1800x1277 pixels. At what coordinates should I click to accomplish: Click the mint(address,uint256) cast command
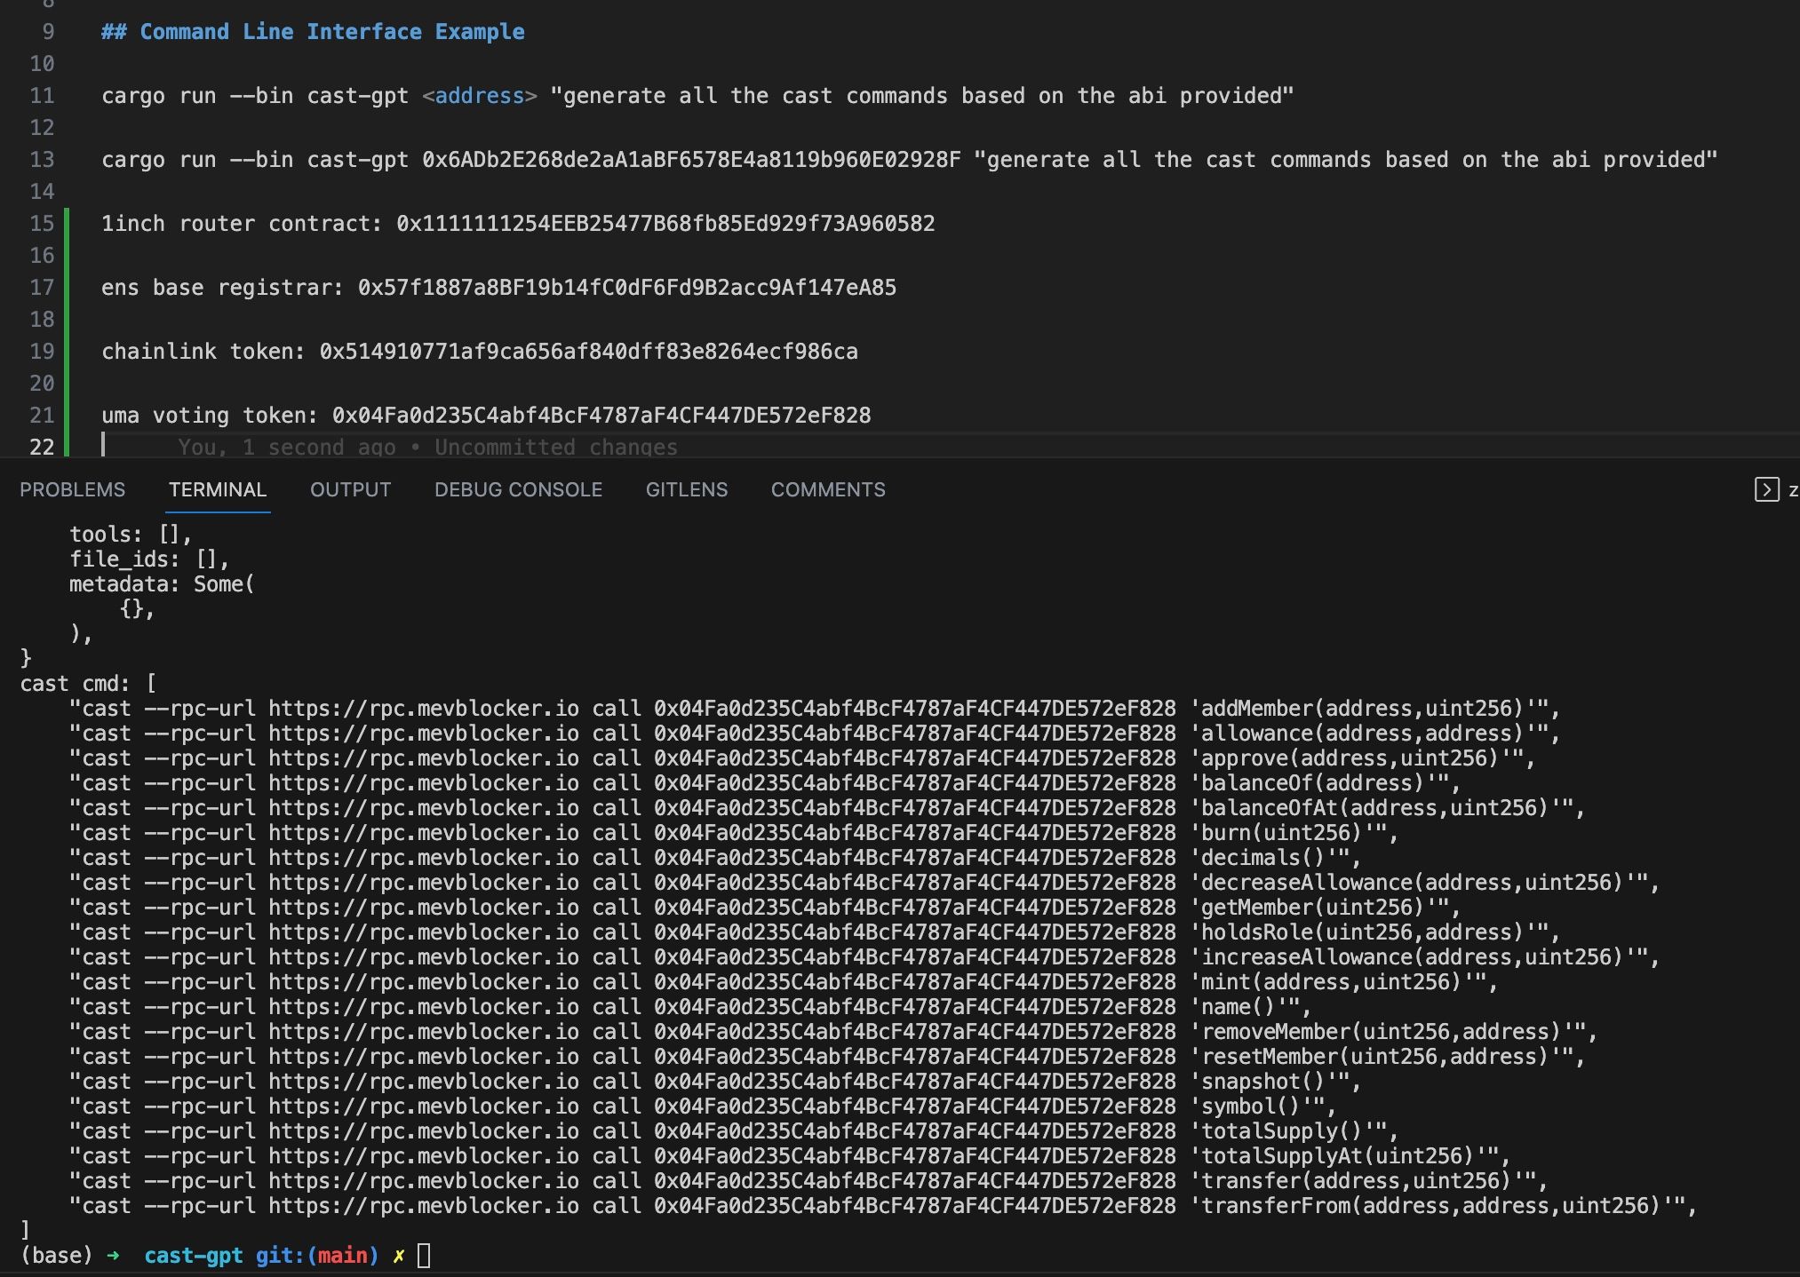pos(784,982)
